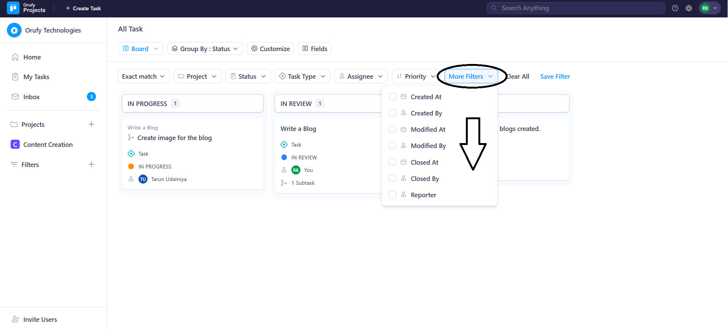Enable the Modified By filter checkbox
728x332 pixels.
pyautogui.click(x=392, y=146)
